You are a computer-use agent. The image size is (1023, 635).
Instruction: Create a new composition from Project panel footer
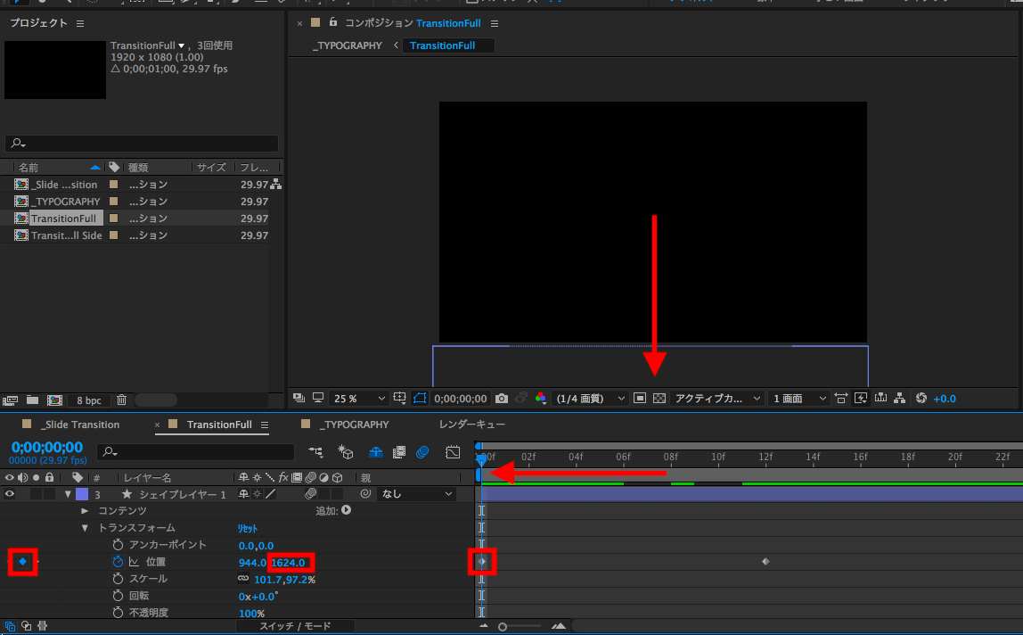55,400
